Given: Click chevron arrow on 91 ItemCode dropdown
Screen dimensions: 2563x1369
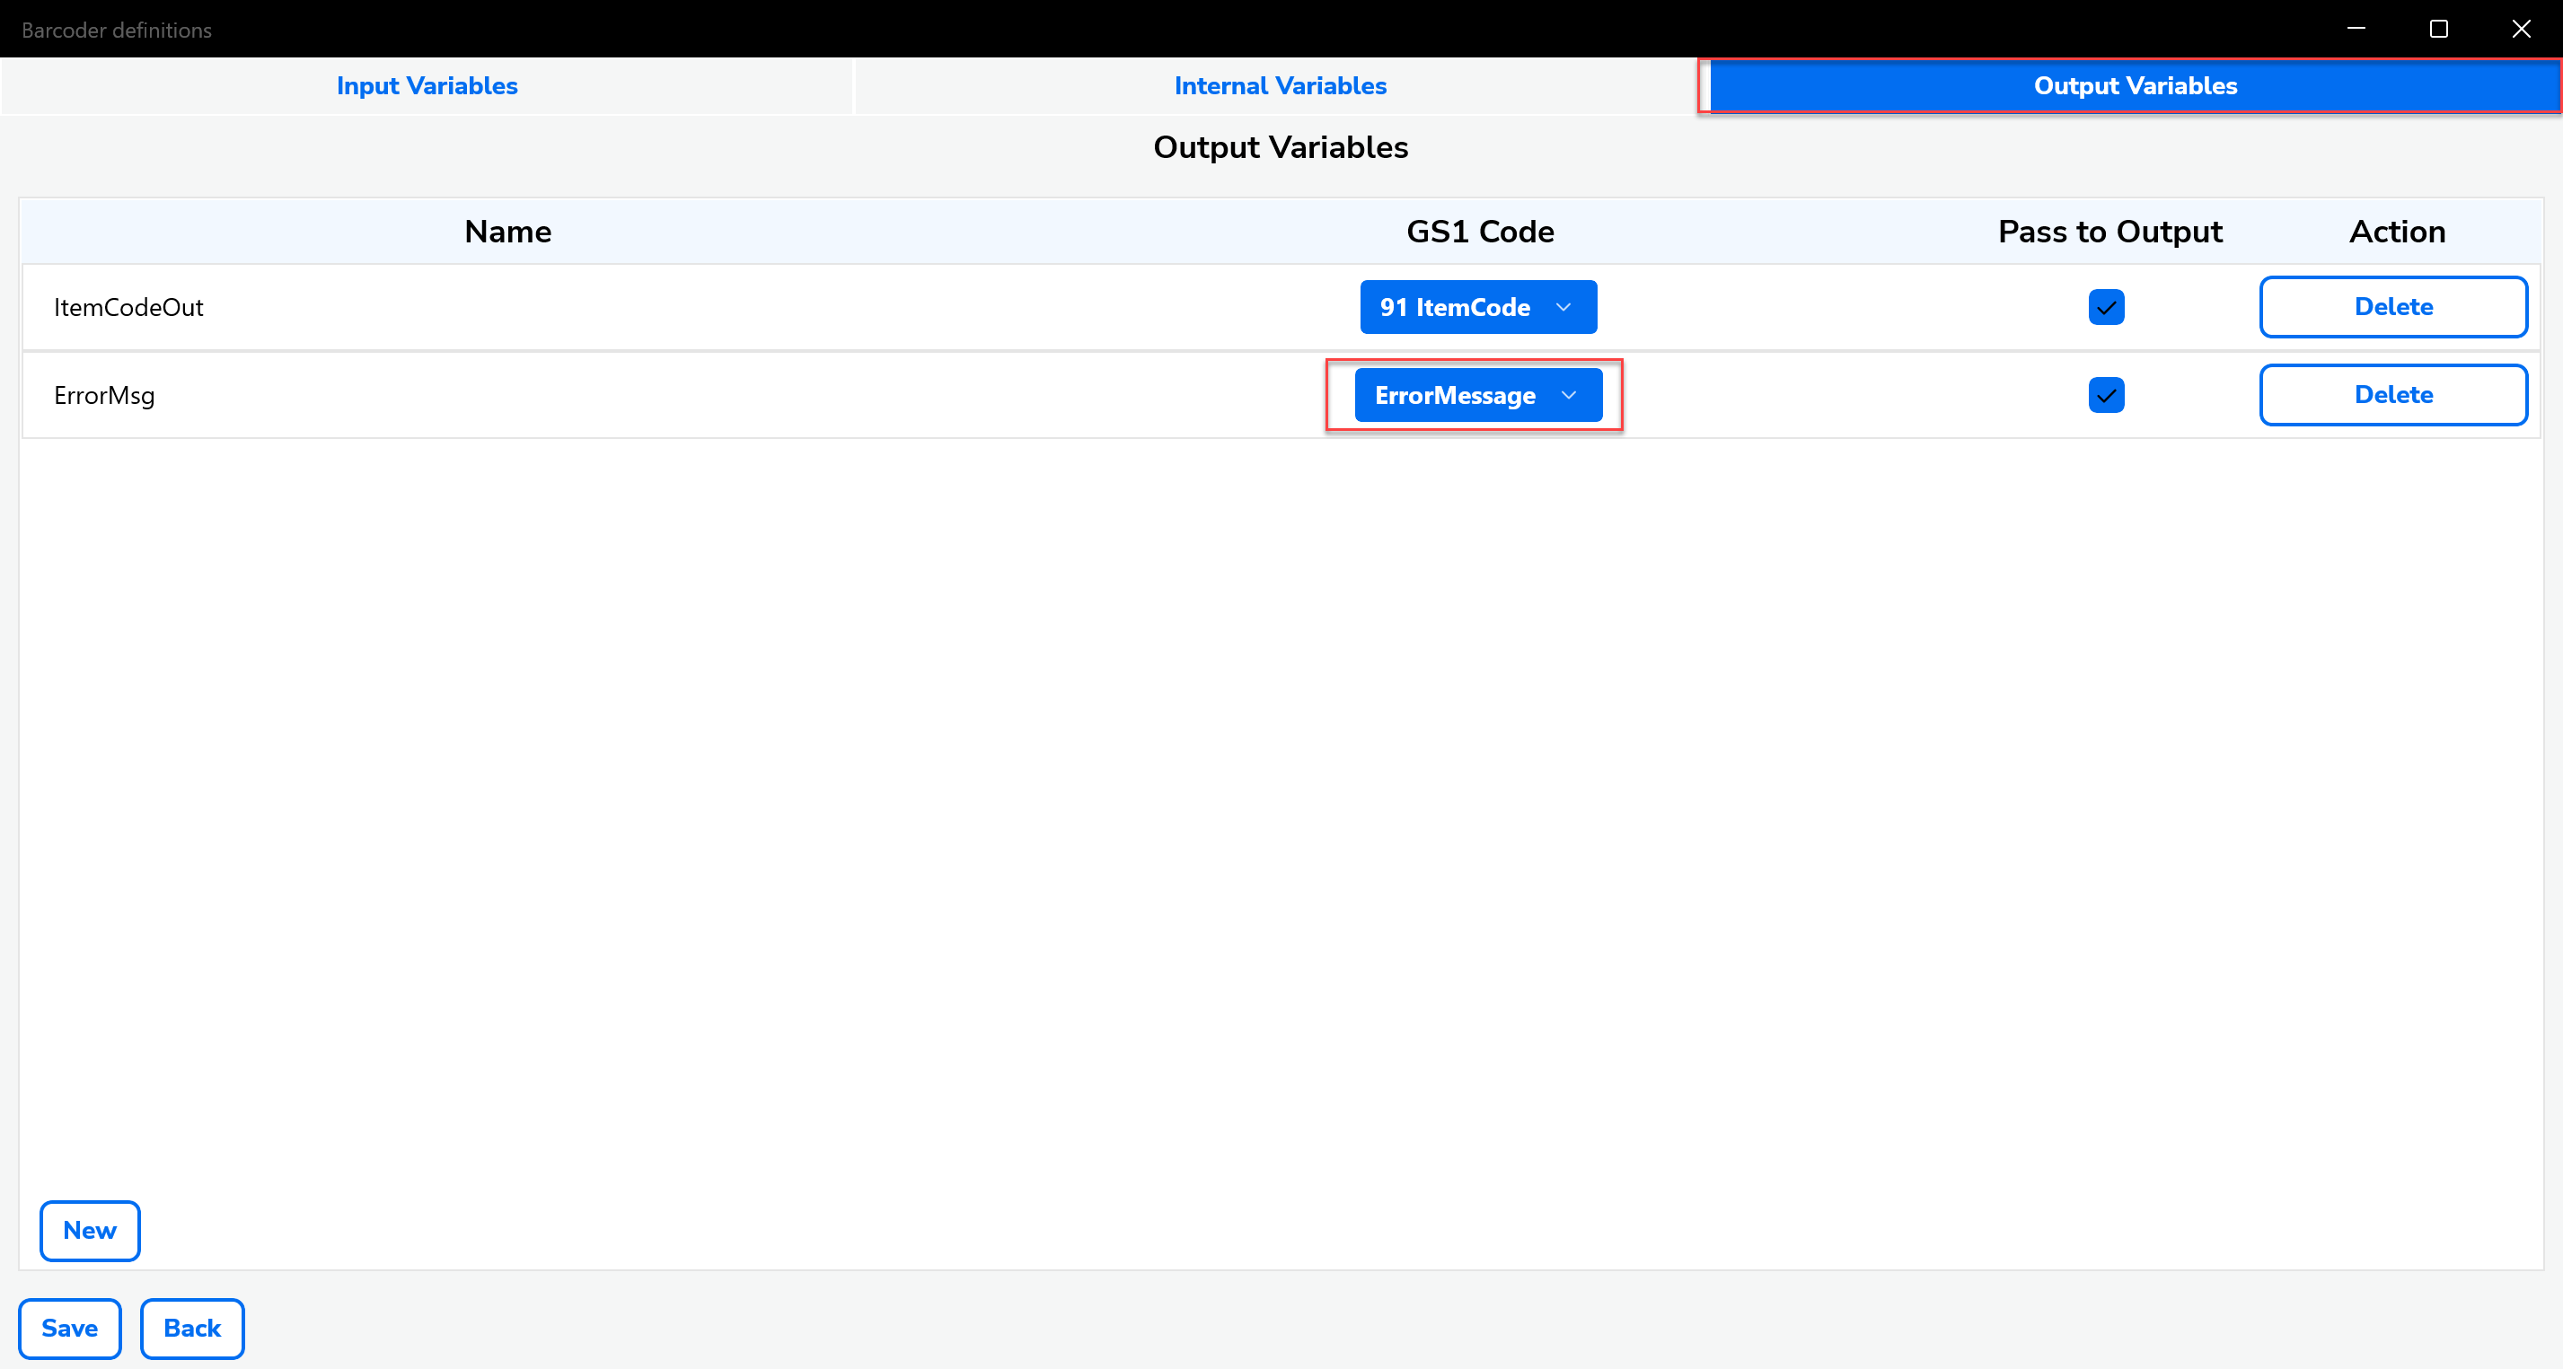Looking at the screenshot, I should [x=1564, y=307].
